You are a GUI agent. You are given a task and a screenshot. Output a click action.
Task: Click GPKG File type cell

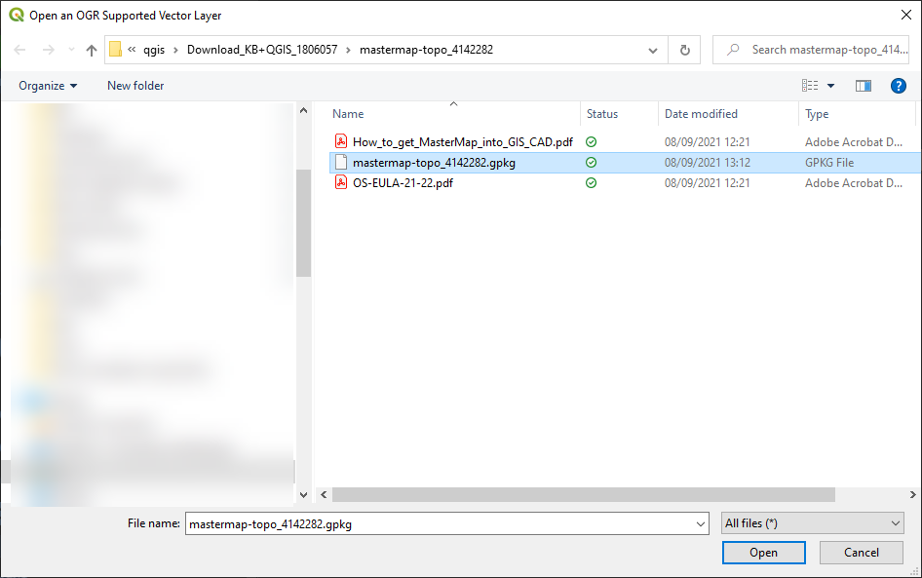click(x=829, y=162)
